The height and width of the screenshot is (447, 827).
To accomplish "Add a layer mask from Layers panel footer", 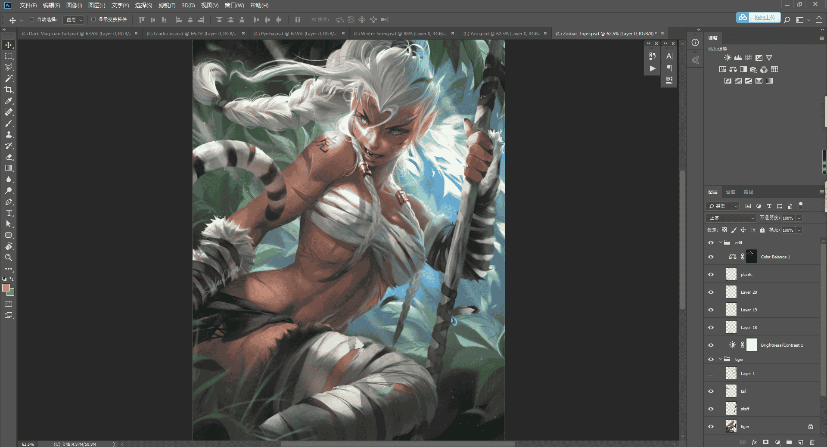I will click(x=765, y=442).
